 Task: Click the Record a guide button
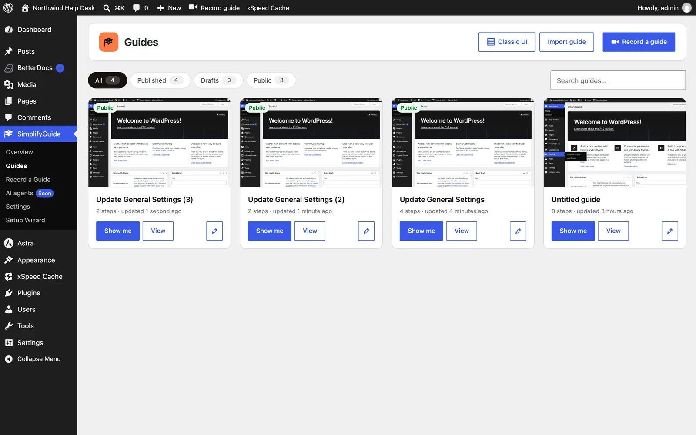(639, 42)
